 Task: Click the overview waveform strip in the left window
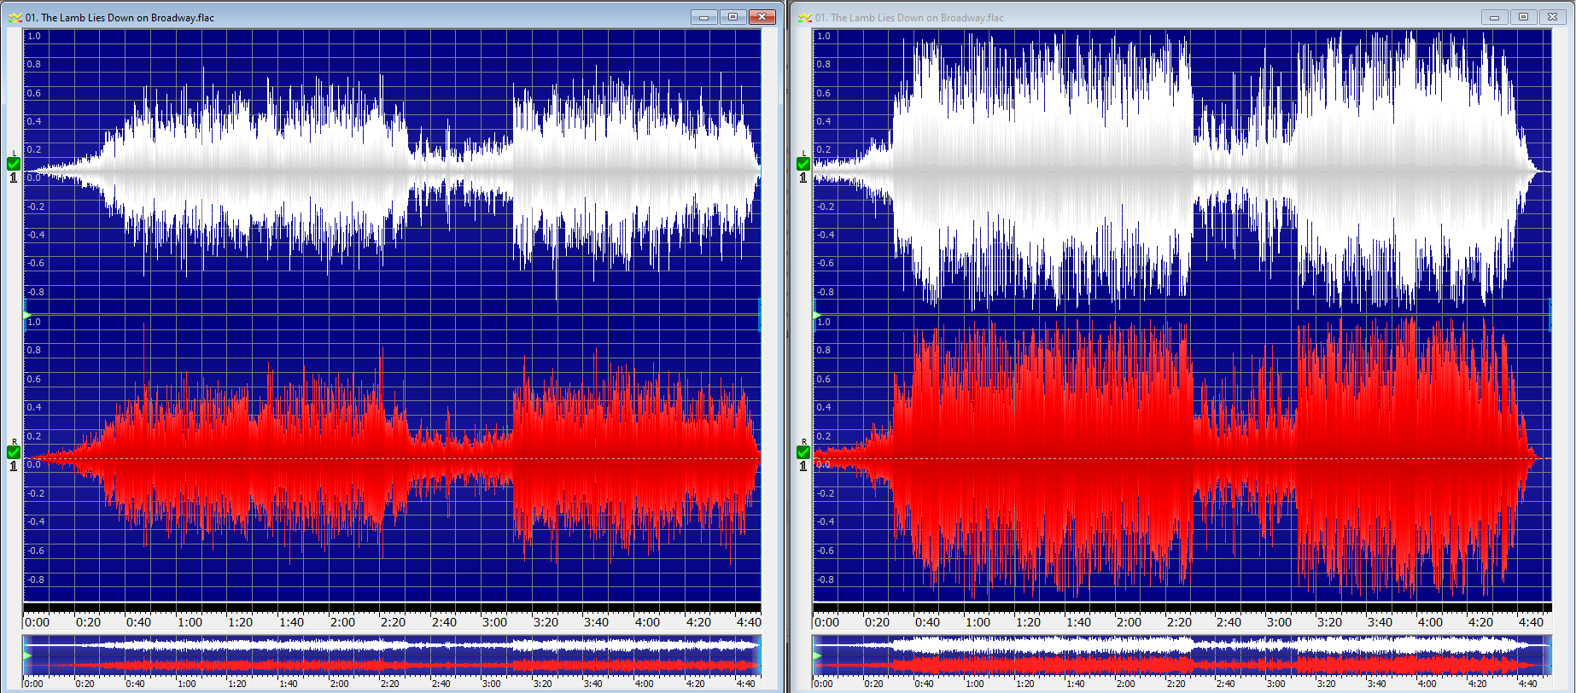[x=392, y=654]
